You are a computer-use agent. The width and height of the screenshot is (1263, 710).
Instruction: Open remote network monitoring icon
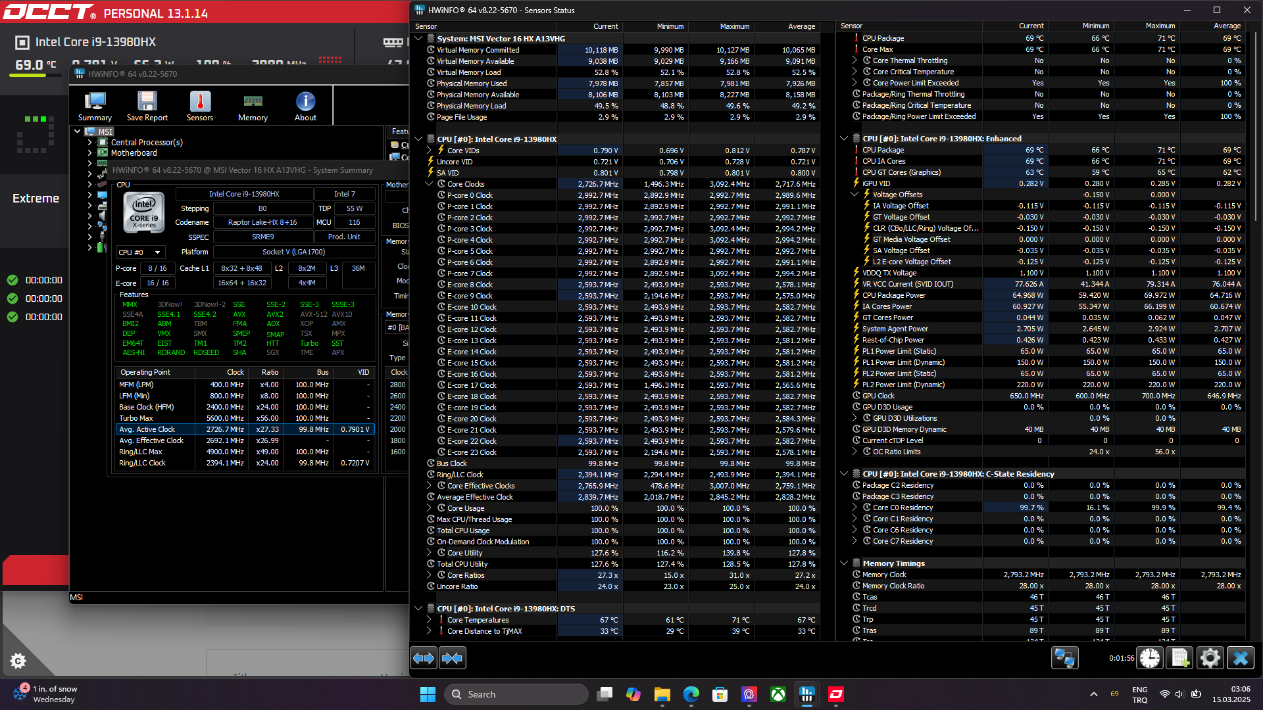pos(1064,658)
